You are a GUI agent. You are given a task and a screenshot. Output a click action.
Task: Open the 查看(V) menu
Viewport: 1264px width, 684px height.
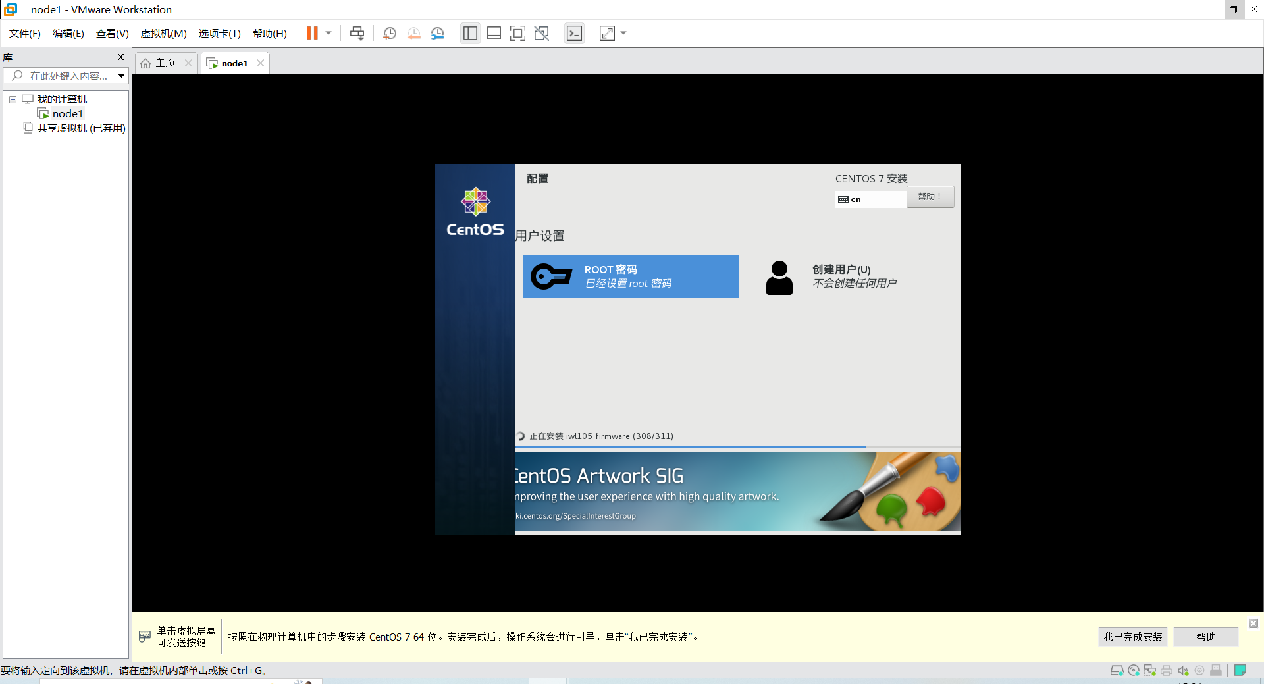pos(113,34)
